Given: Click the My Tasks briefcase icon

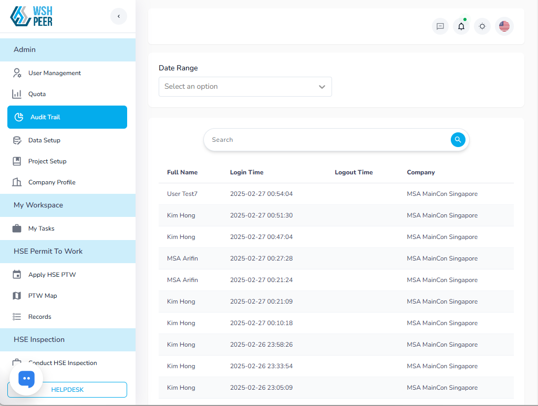Looking at the screenshot, I should point(17,228).
